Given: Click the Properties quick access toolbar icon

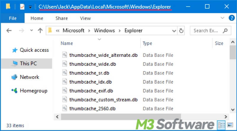Looking at the screenshot, I should click(22, 7).
